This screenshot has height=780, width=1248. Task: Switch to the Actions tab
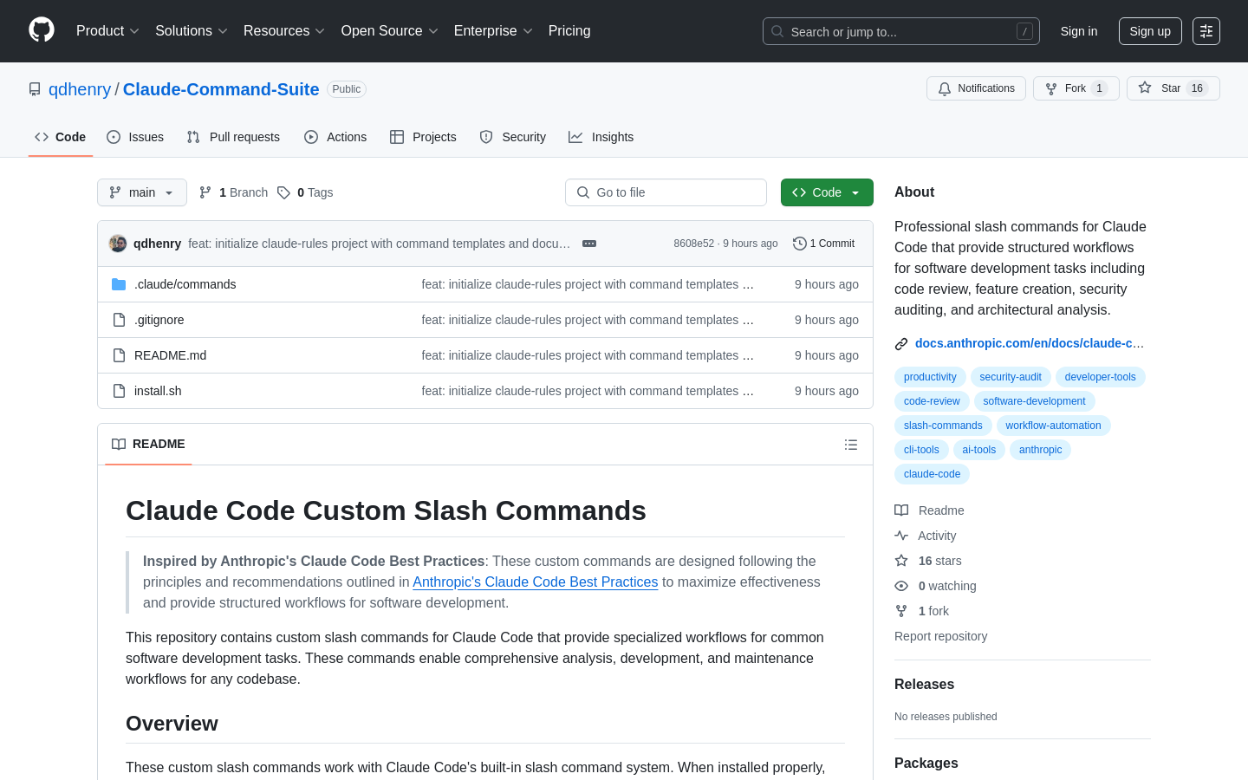click(x=335, y=137)
